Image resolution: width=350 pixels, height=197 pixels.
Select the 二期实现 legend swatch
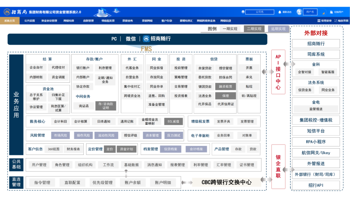[x=254, y=29]
